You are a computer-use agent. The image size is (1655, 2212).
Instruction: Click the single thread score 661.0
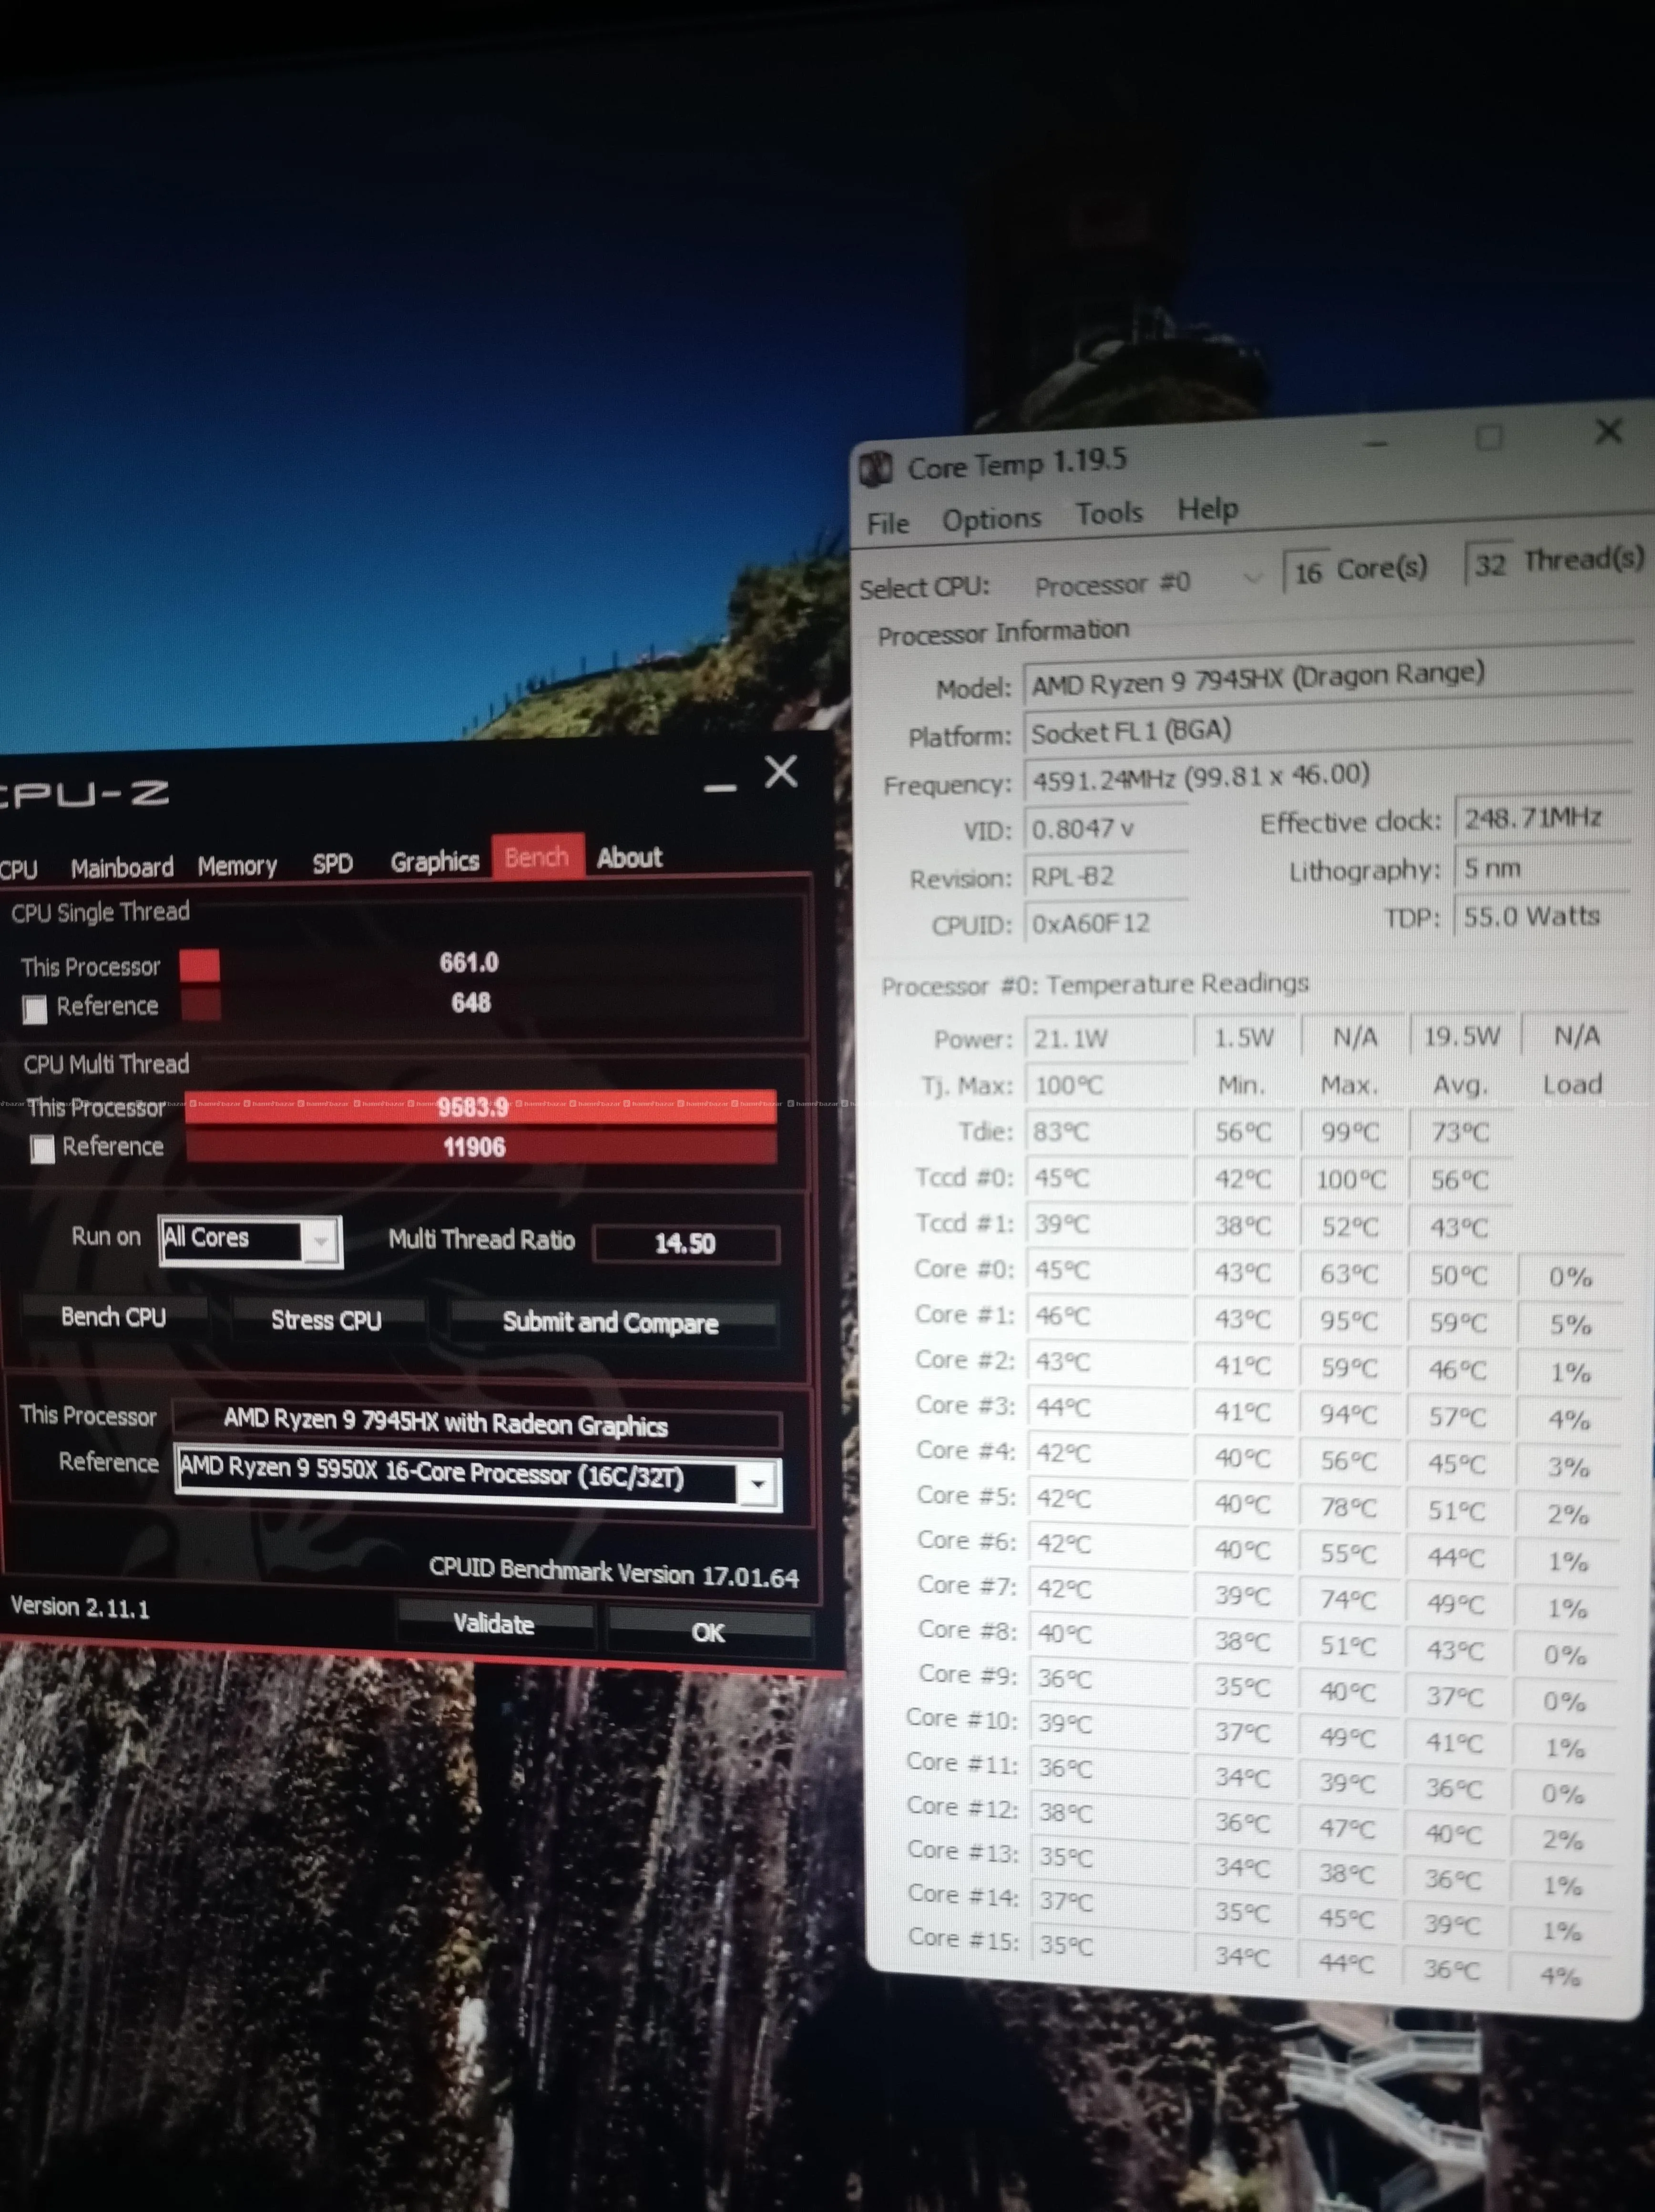(x=469, y=963)
